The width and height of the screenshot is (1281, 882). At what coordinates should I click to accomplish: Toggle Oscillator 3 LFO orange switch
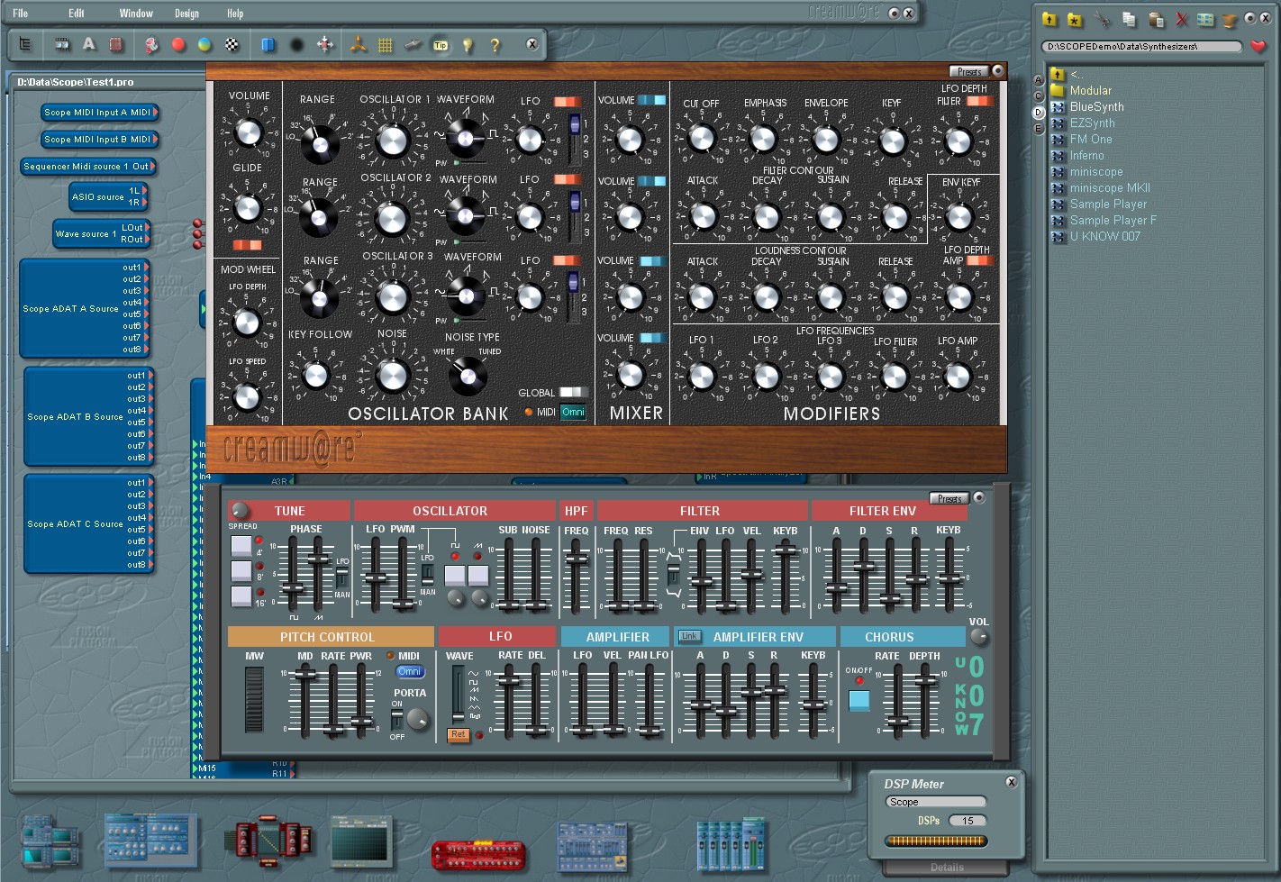pos(567,260)
